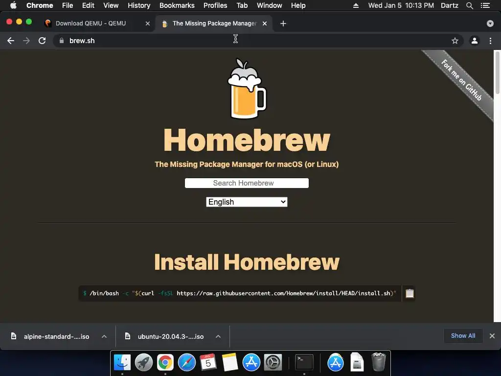Open the File menu
501x376 pixels.
tap(68, 5)
